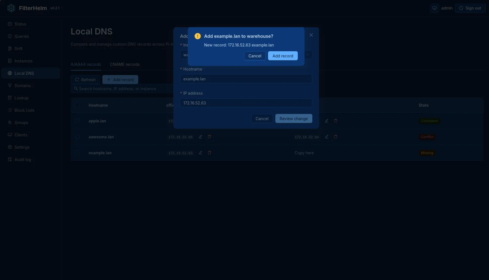This screenshot has height=280, width=489.
Task: Check the awesome.lan row checkbox
Action: click(x=78, y=137)
